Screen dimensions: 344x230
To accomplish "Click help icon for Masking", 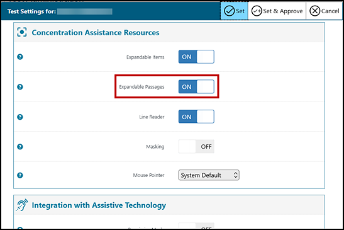I will click(x=20, y=147).
